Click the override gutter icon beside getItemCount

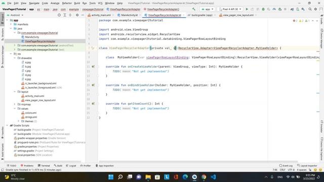pos(93,104)
